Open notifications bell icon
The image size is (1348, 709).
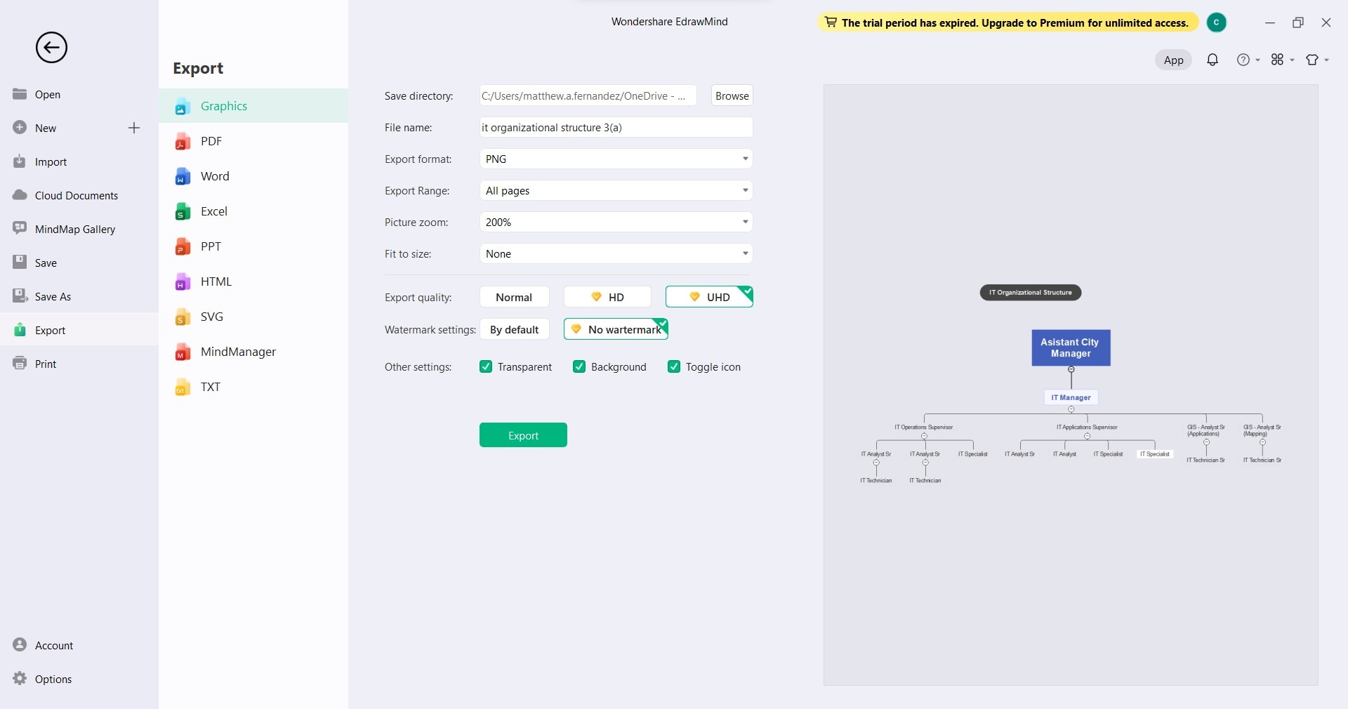[x=1212, y=60]
